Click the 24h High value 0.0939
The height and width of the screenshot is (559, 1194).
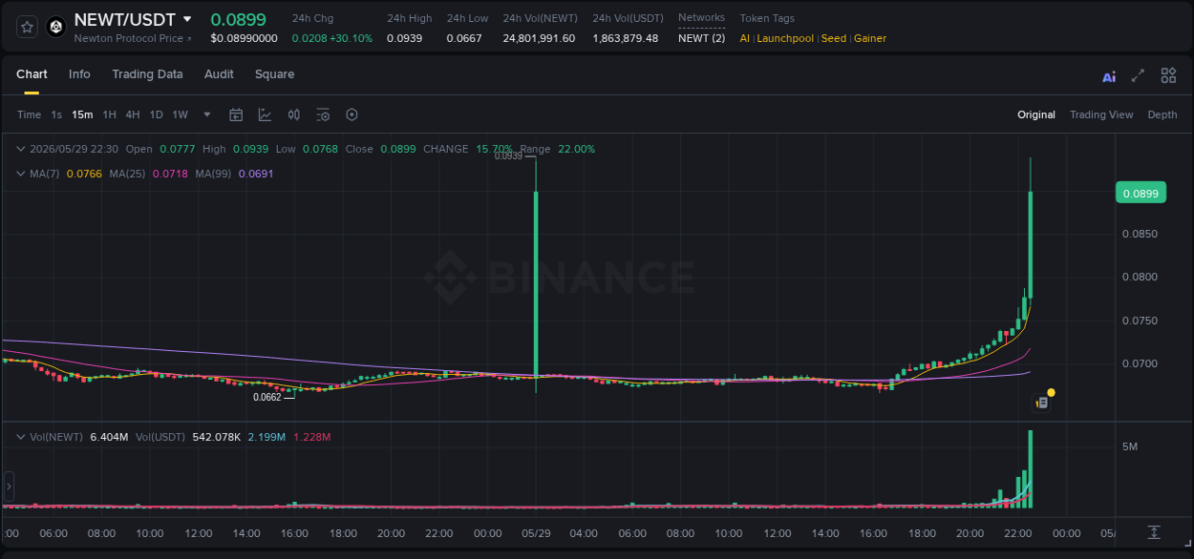403,38
